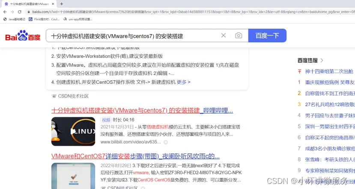This screenshot has height=189, width=355.
Task: Open hot search 男子回应与去世妻子妹妹
Action: pyautogui.click(x=330, y=115)
